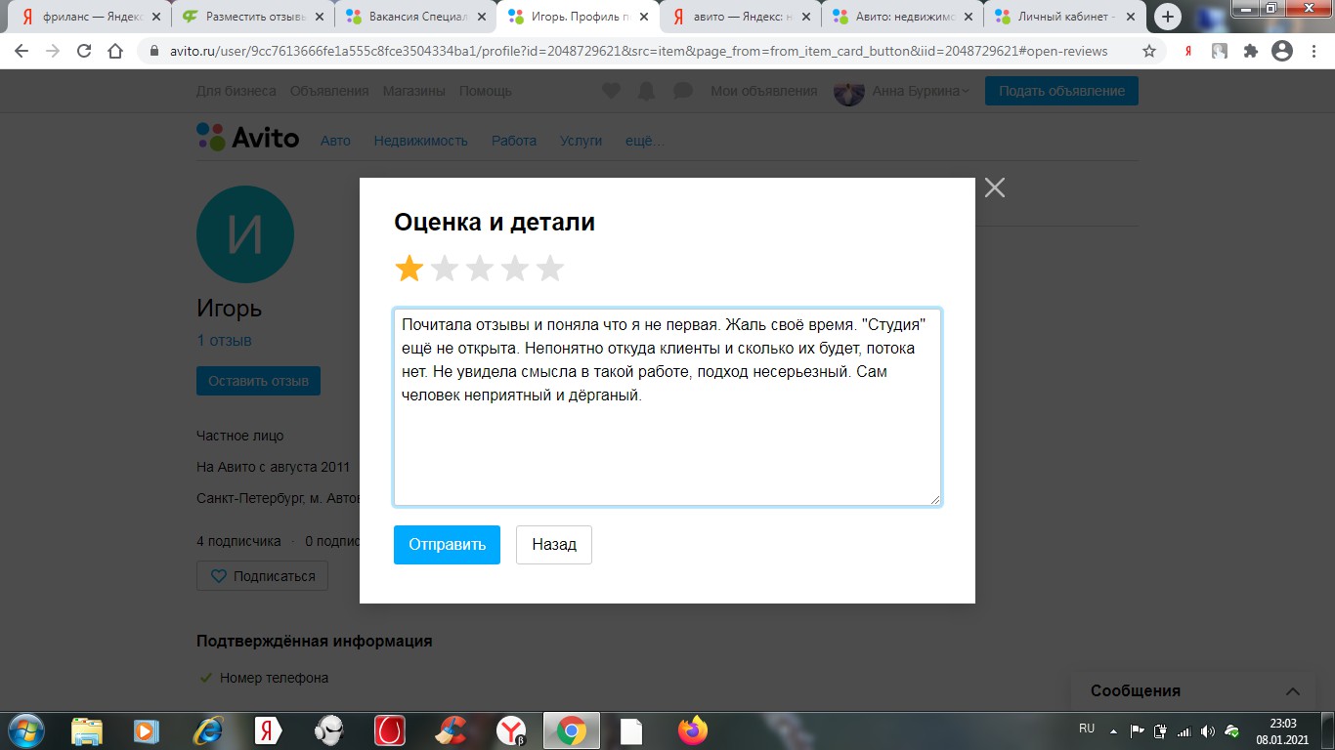
Task: Set rating to first star
Action: [409, 268]
